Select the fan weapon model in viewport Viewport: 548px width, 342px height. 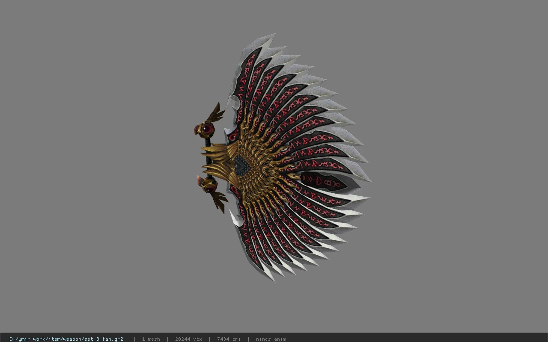coord(283,158)
